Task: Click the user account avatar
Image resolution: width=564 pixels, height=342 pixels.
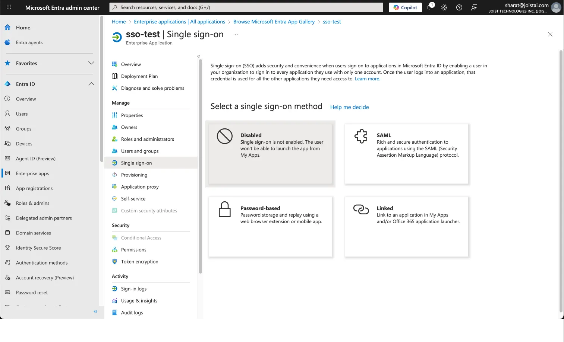Action: [x=556, y=7]
